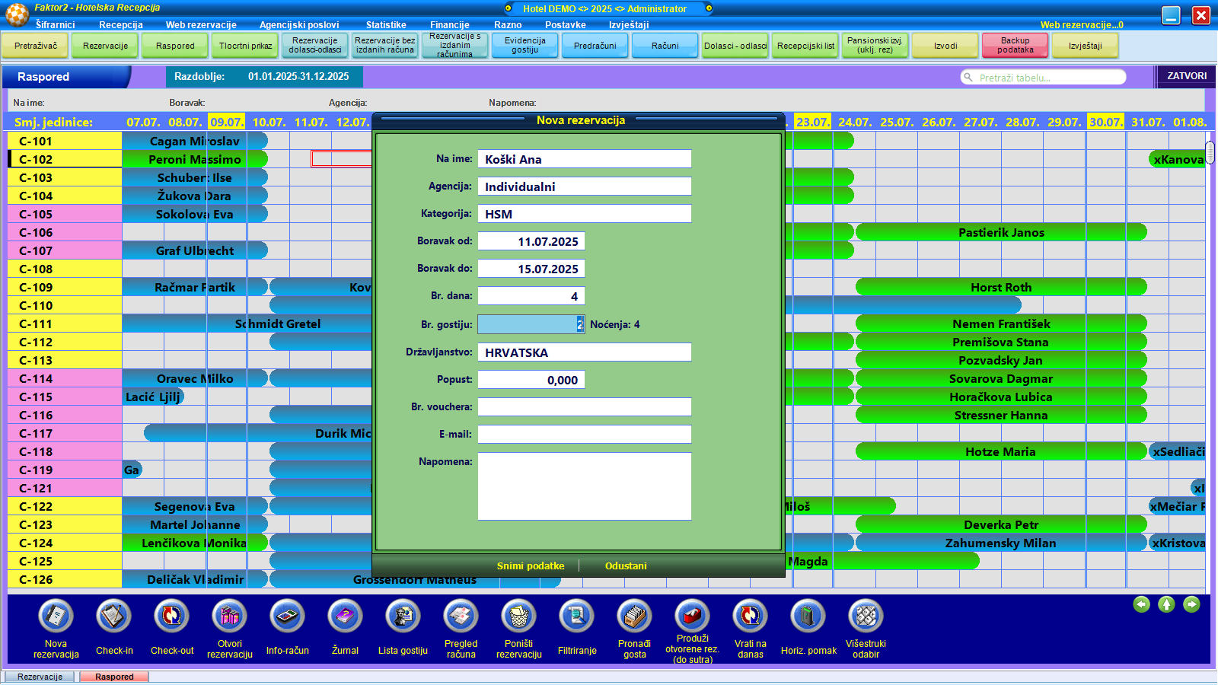Click the Odustani button

(626, 566)
